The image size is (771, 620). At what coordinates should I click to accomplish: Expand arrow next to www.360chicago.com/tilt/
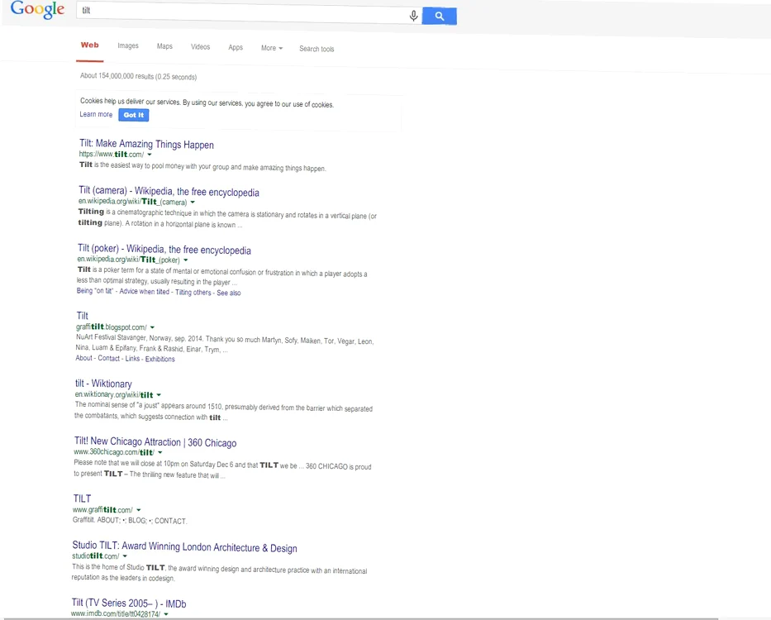pyautogui.click(x=160, y=452)
